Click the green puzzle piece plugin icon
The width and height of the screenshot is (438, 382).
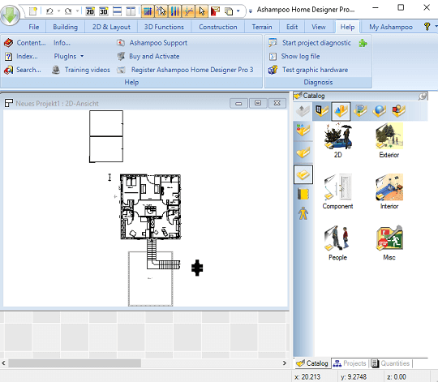tap(363, 43)
